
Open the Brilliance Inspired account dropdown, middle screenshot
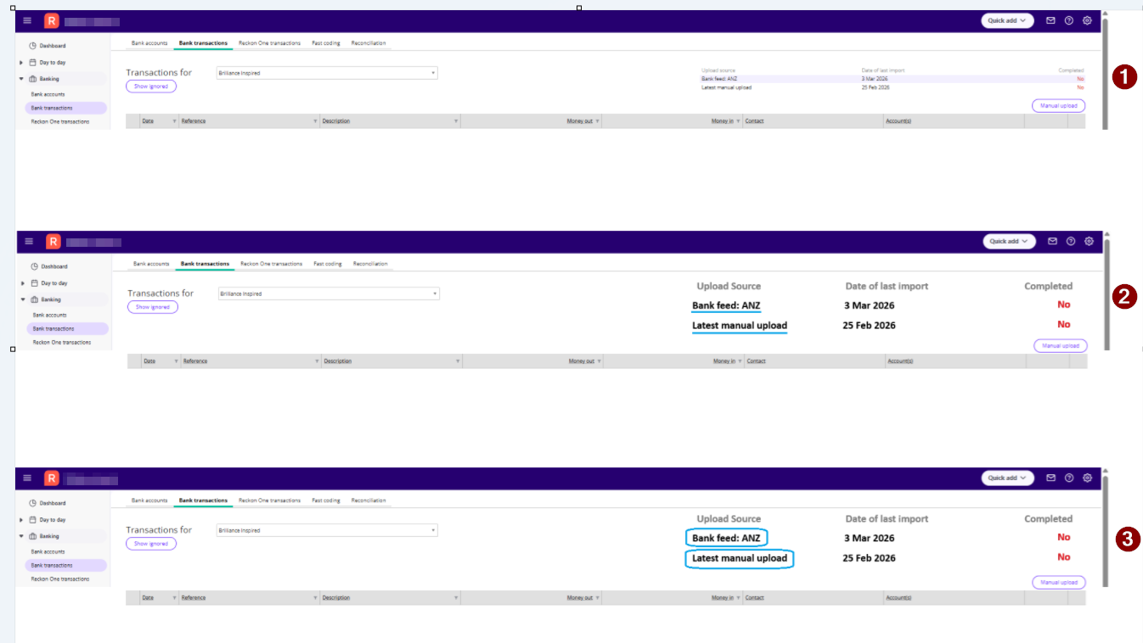pos(329,294)
